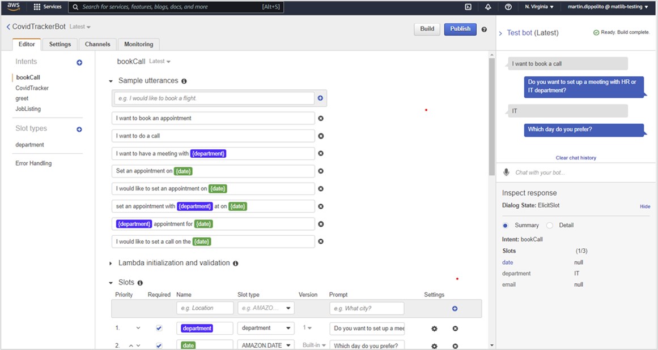Open the N. Virginia region dropdown
The image size is (658, 350).
point(539,7)
